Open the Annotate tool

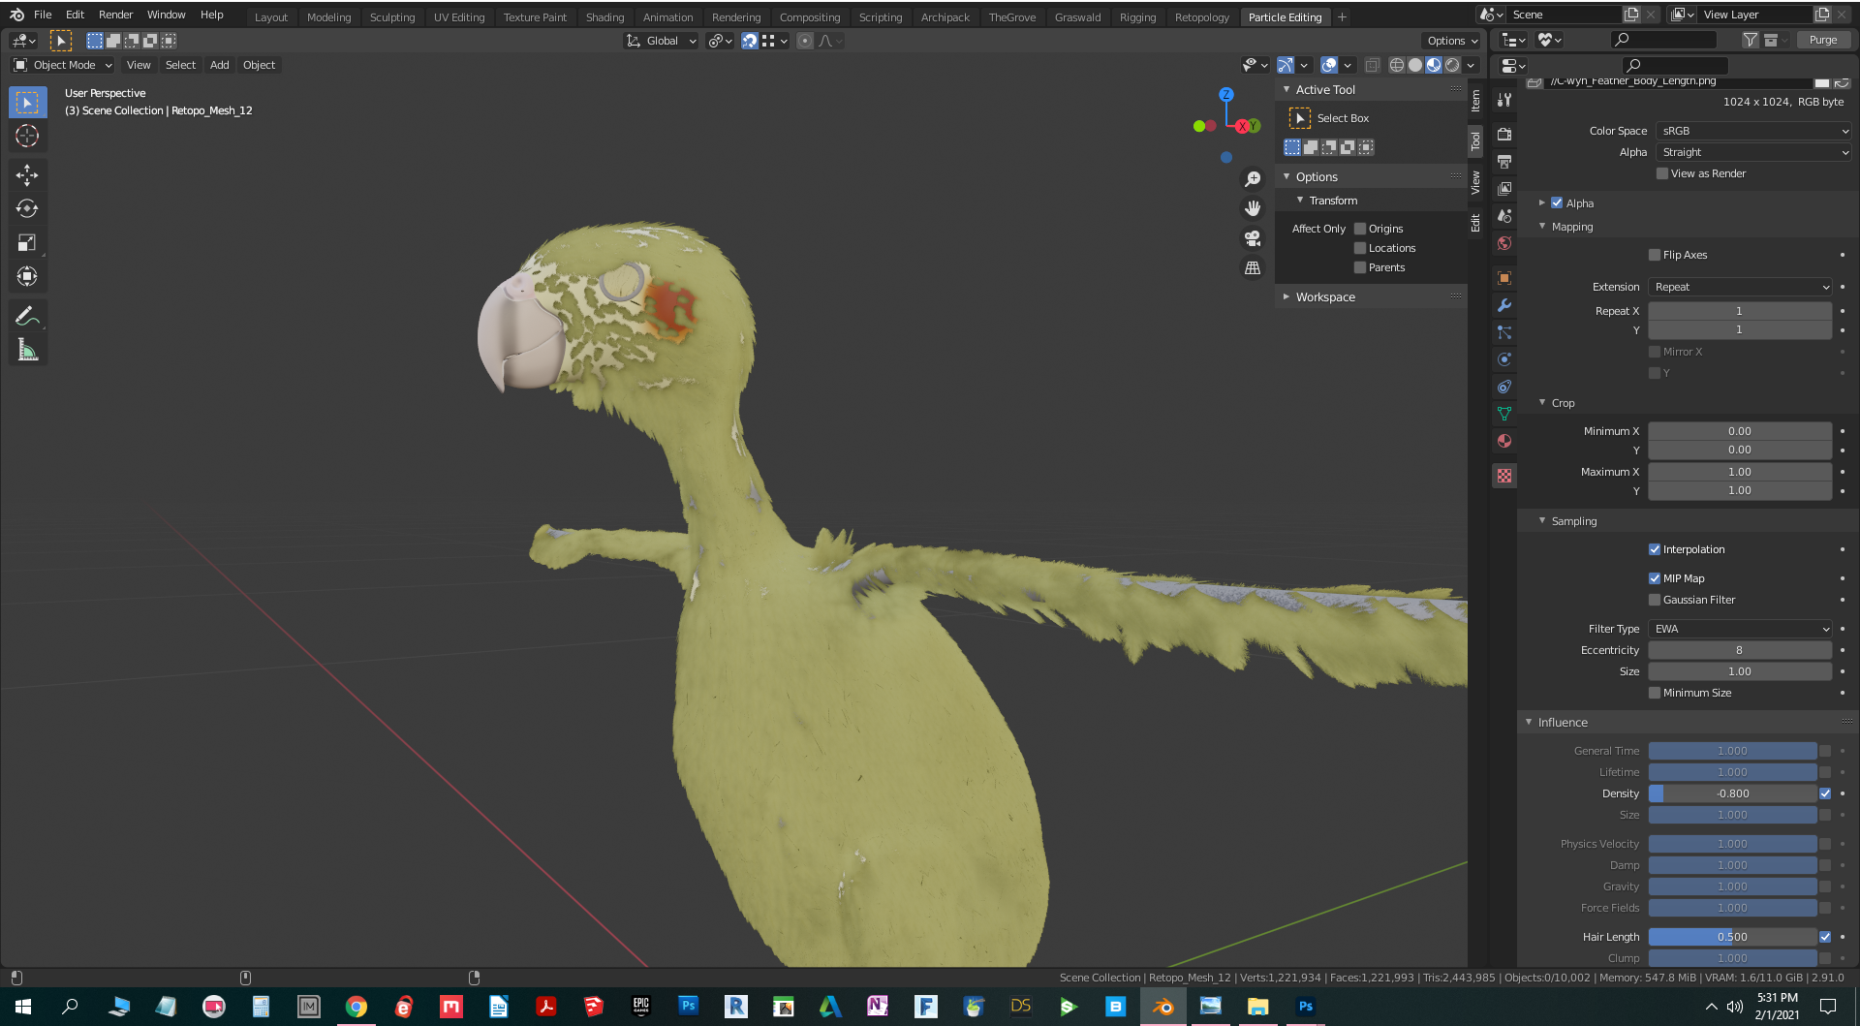coord(27,315)
